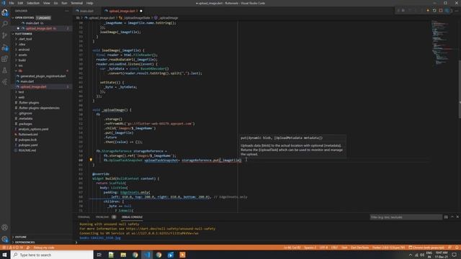Open VS Code icon on taskbar
This screenshot has height=259, width=461.
(x=147, y=255)
